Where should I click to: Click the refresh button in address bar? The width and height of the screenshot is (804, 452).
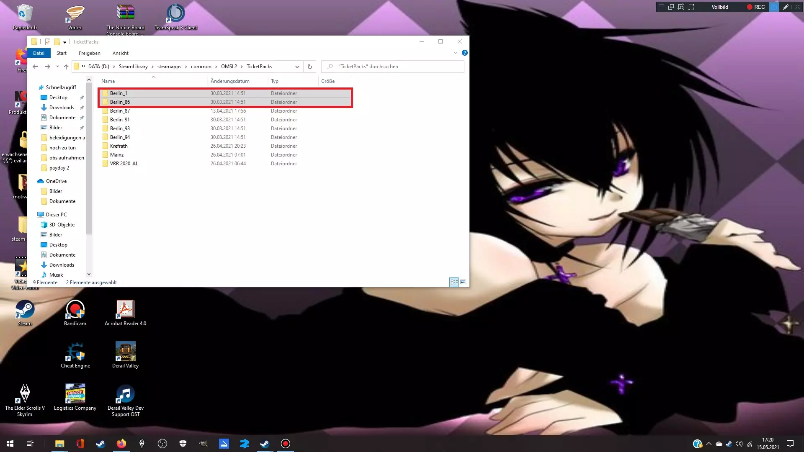[x=310, y=67]
